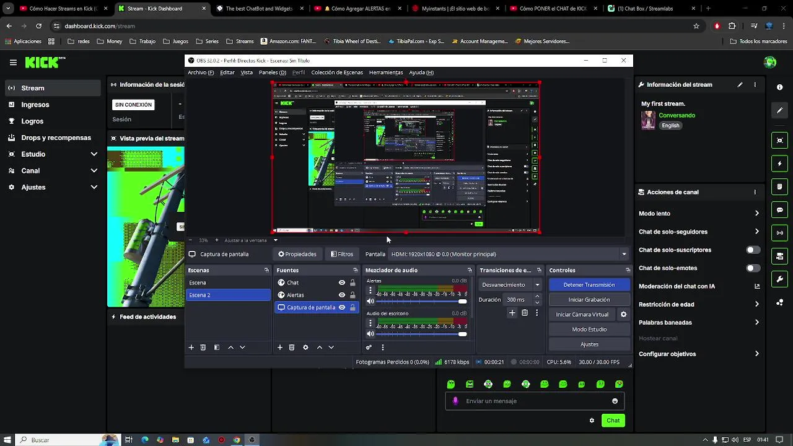Remove selected source with trash icon in Fuentes
The height and width of the screenshot is (446, 793).
[292, 348]
